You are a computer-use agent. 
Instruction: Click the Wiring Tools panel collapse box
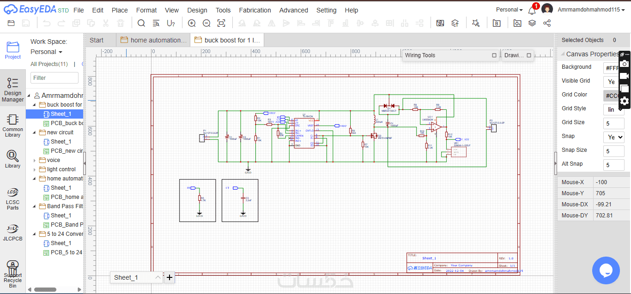(x=494, y=55)
